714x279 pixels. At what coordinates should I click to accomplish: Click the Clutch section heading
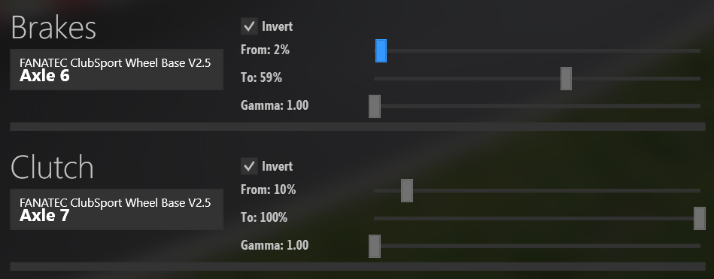(52, 167)
